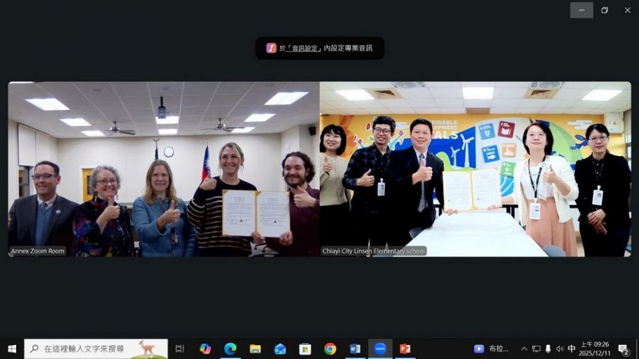Expand the hidden system tray icons
The width and height of the screenshot is (639, 359).
[x=524, y=348]
